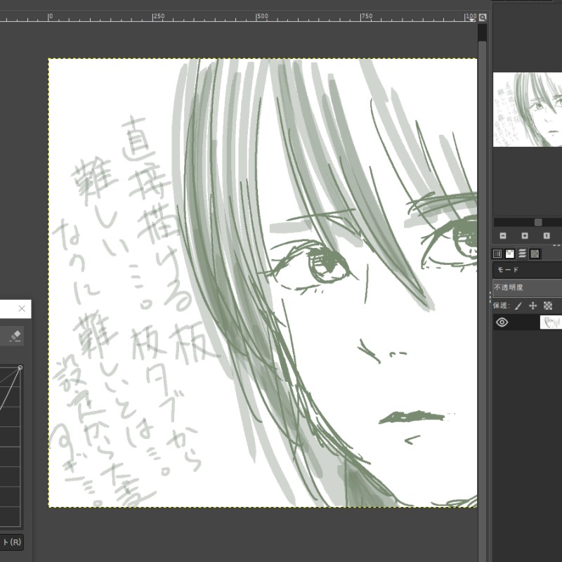Open the white checkered thumbnail tab
The width and height of the screenshot is (562, 562).
pos(510,254)
